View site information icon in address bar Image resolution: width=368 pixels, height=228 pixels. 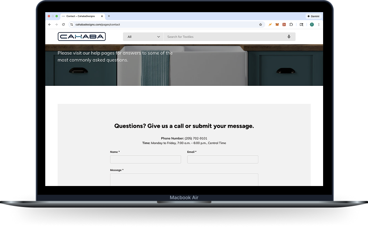point(72,25)
